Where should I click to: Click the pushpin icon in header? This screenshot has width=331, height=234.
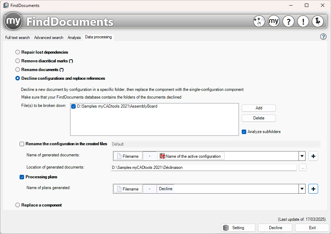click(x=318, y=22)
